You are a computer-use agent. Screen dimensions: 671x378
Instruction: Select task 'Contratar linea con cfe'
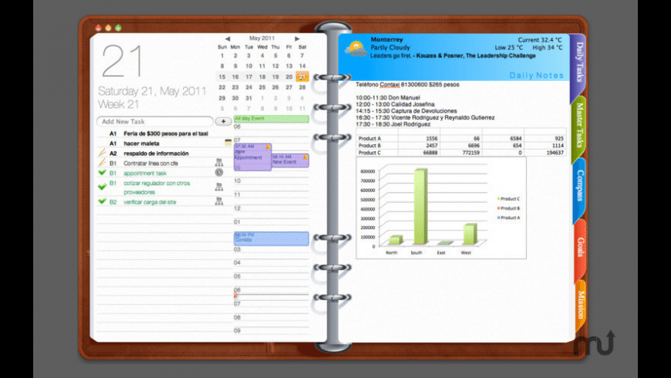click(x=150, y=163)
